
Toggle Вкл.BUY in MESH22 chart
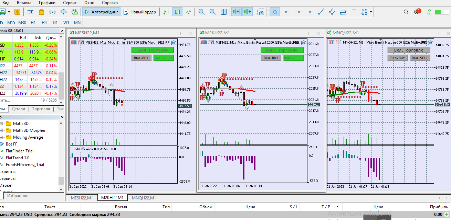(x=141, y=58)
